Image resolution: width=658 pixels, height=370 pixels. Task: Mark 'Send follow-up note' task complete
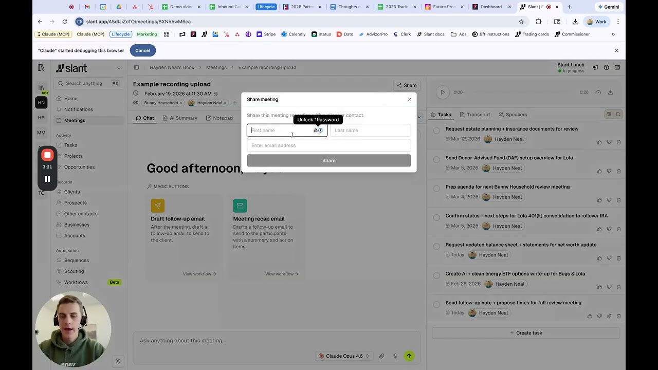436,304
